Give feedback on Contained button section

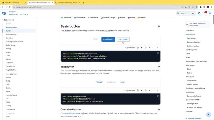(x=159, y=109)
